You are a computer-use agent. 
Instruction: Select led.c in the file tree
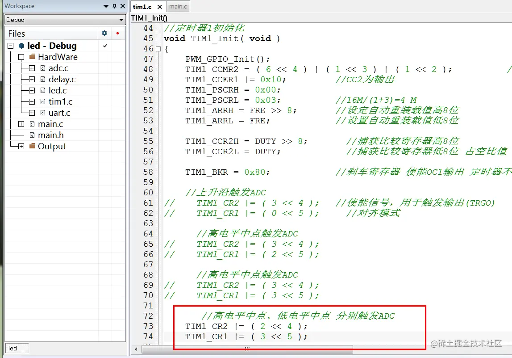click(x=58, y=91)
